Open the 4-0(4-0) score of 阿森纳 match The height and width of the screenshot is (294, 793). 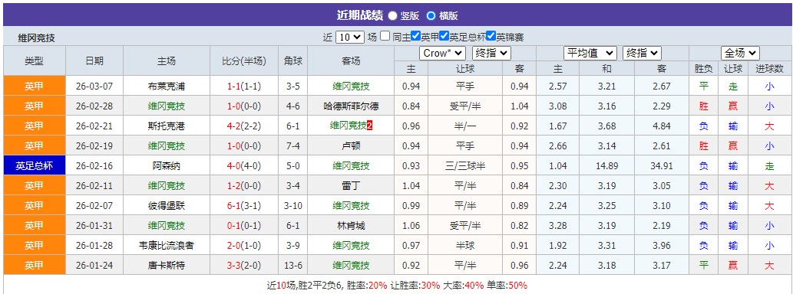[x=244, y=166]
